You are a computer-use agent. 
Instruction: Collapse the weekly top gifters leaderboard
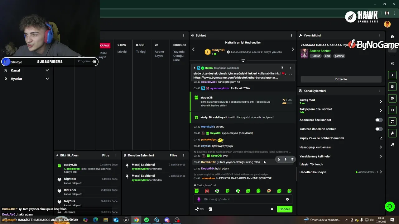pos(243,60)
